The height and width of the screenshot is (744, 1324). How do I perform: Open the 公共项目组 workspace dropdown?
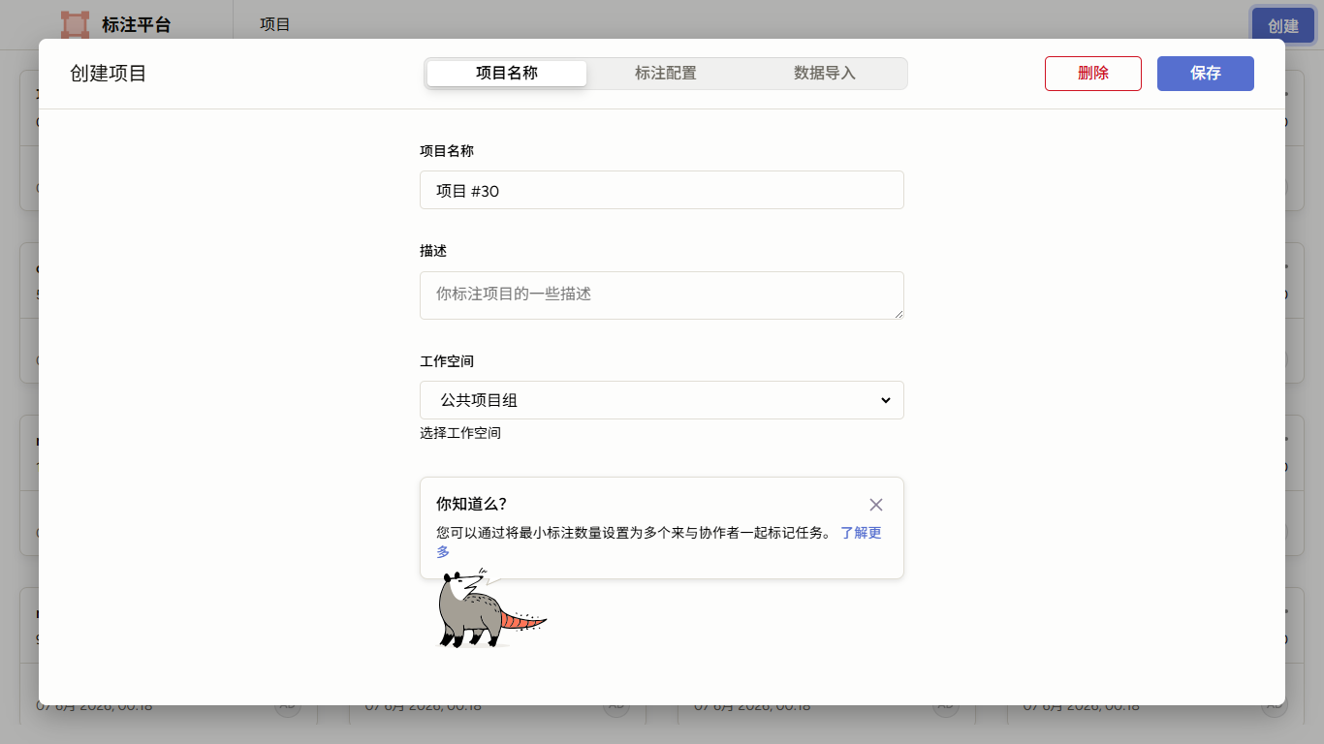tap(662, 400)
